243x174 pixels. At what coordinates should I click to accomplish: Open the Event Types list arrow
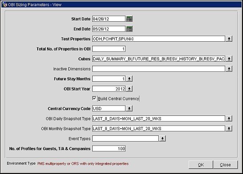pos(163,138)
